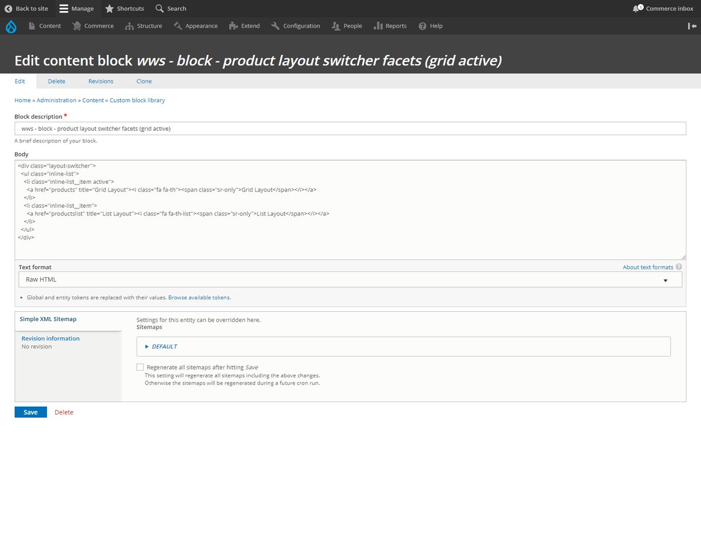Click the blue Save button
Image resolution: width=701 pixels, height=558 pixels.
[30, 412]
